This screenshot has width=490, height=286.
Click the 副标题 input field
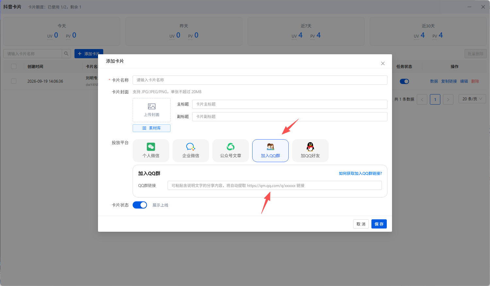[290, 117]
